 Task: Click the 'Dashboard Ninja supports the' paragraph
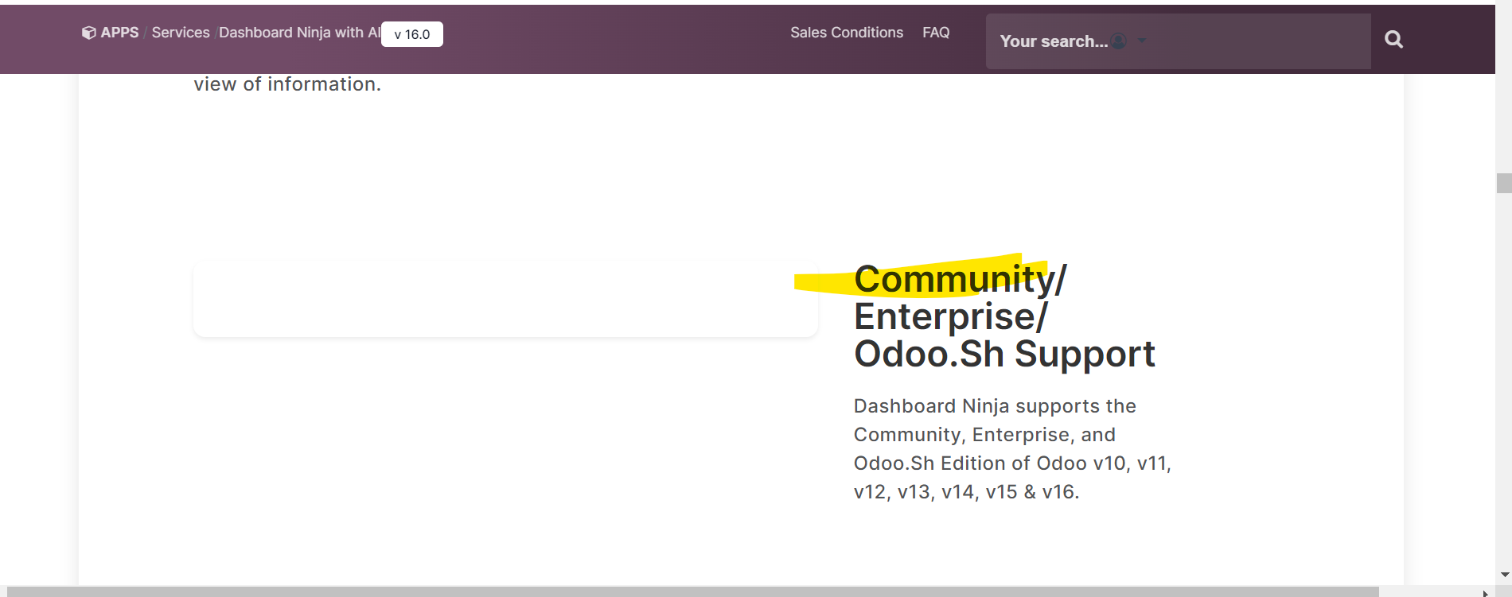point(1012,449)
